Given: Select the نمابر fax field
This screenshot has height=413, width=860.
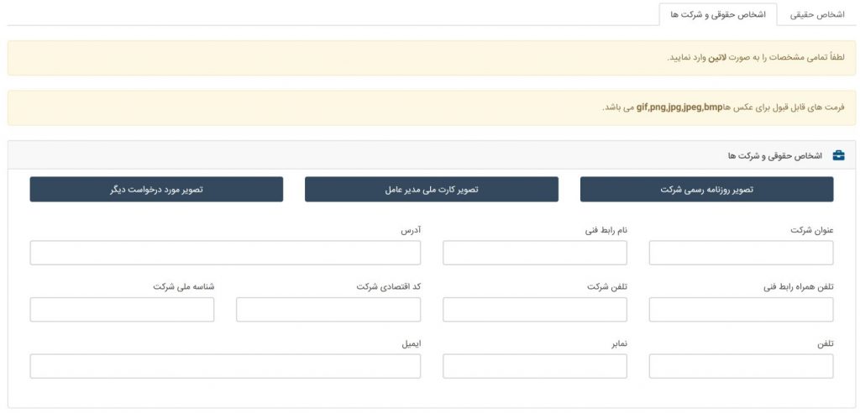Looking at the screenshot, I should click(x=535, y=366).
